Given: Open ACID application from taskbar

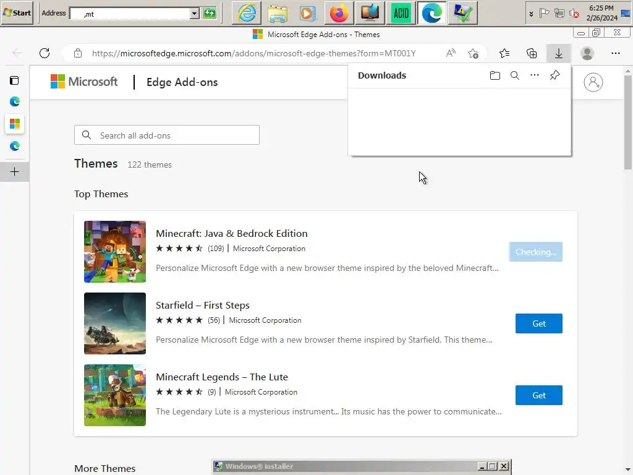Looking at the screenshot, I should (401, 13).
